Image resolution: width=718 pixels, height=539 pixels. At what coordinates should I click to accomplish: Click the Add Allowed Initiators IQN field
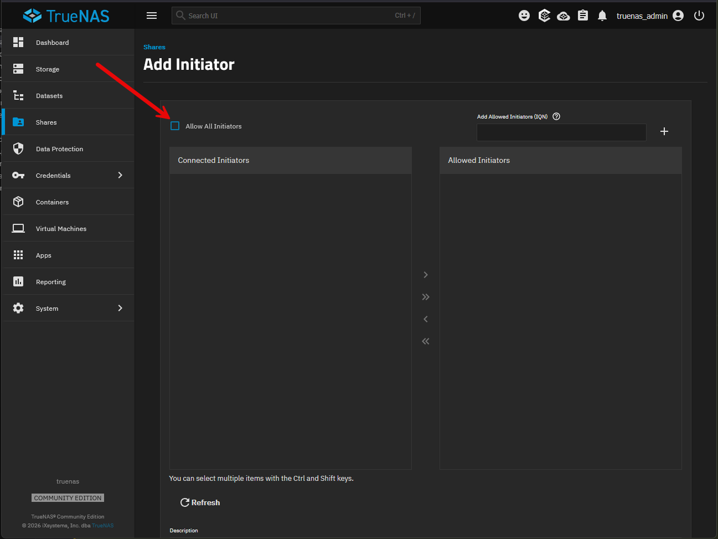(561, 132)
